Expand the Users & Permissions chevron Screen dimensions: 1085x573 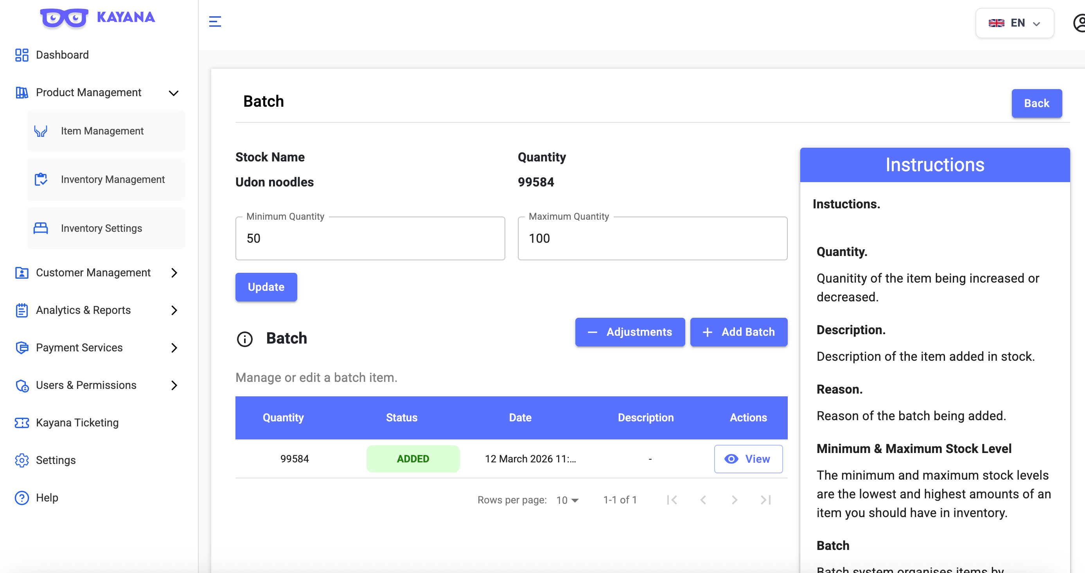pyautogui.click(x=174, y=385)
